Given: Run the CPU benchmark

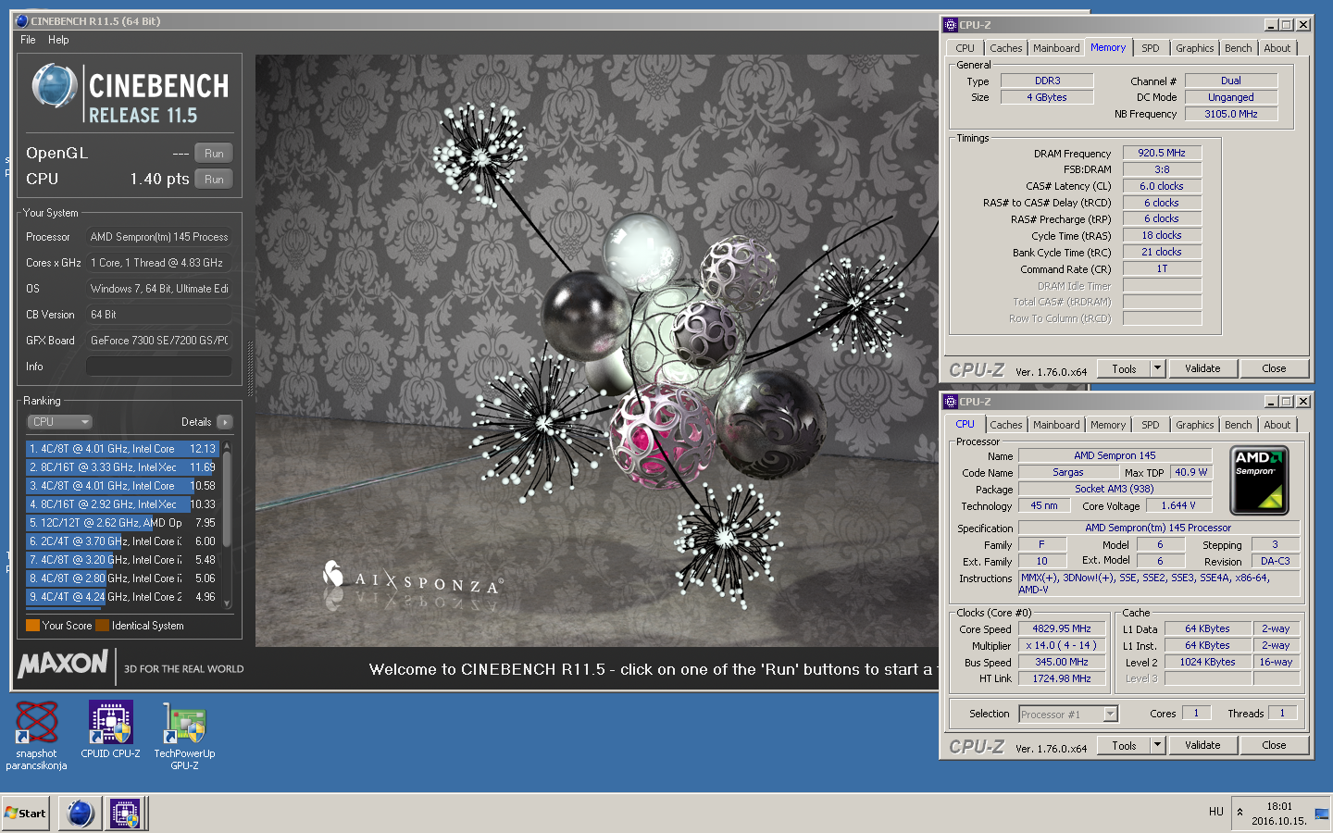Looking at the screenshot, I should click(214, 180).
